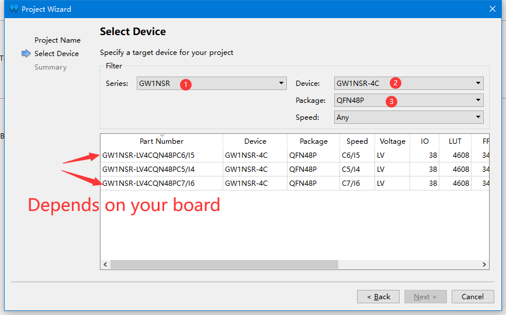Viewport: 506px width, 315px height.
Task: Click the C7/I6 speed cell
Action: pos(357,184)
